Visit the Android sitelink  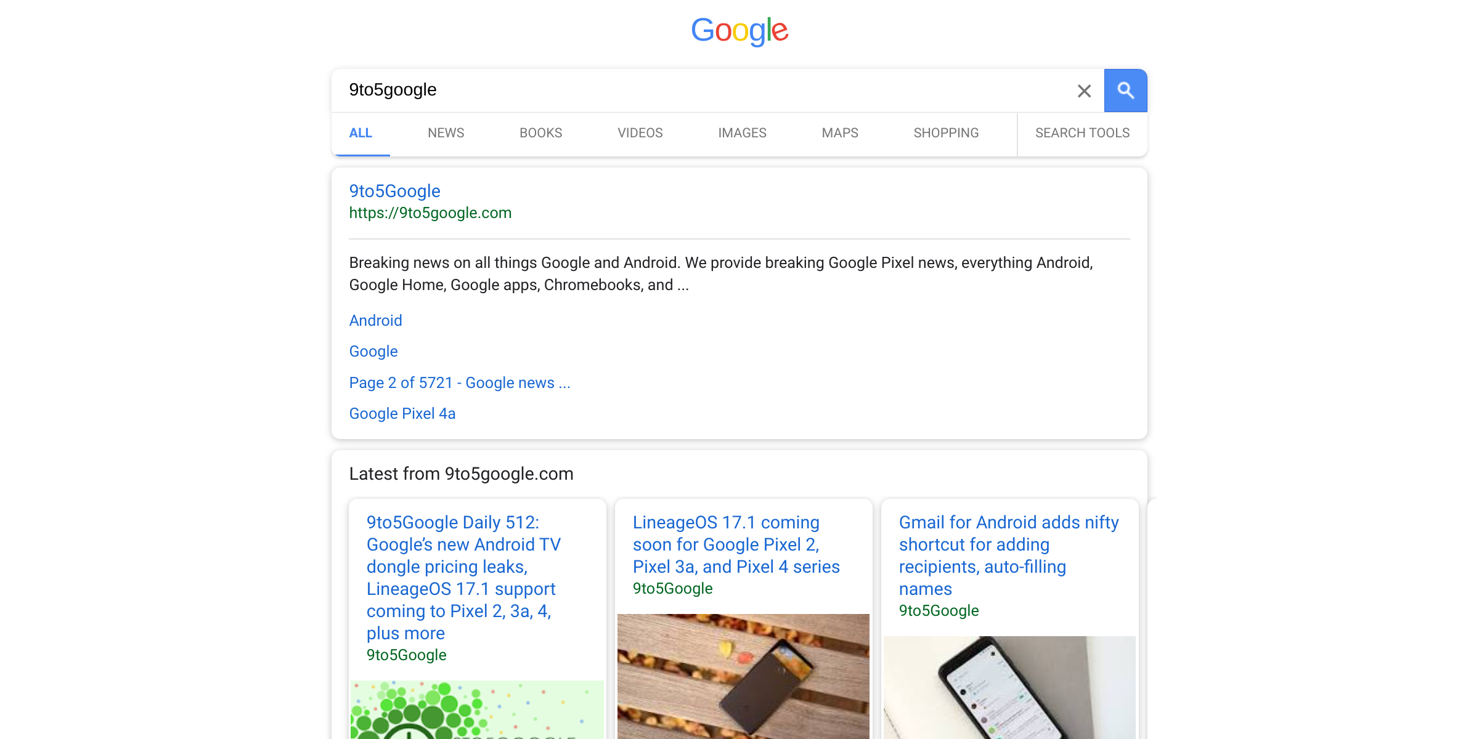point(375,320)
